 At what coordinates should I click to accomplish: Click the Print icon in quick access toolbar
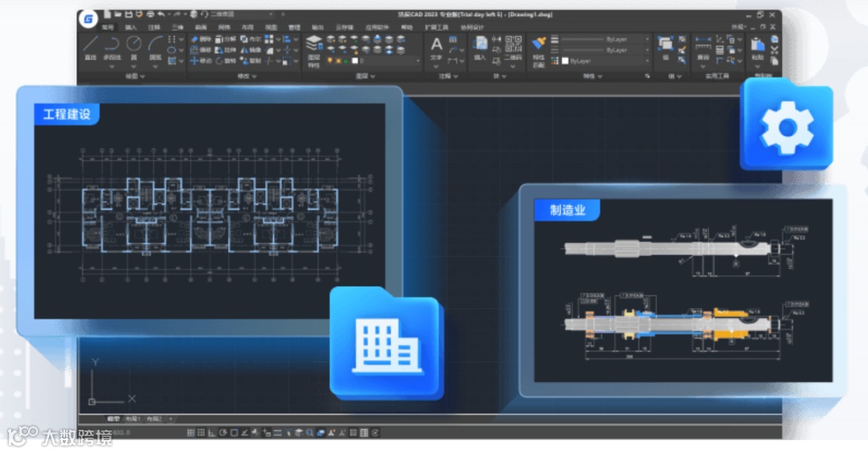click(x=150, y=14)
